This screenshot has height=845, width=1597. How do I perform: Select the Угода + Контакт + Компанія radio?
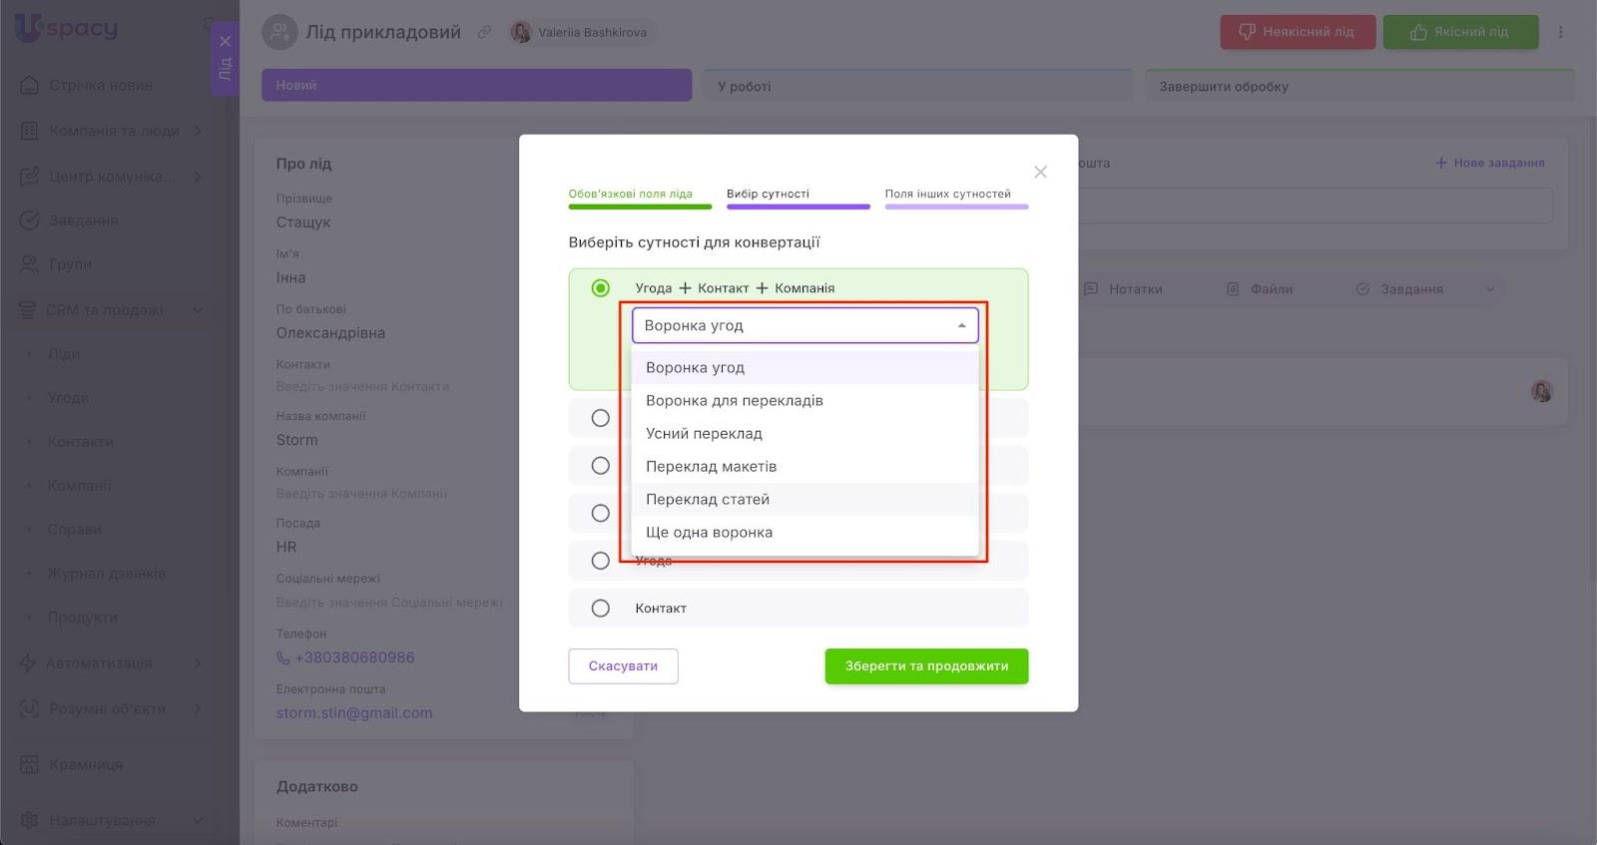click(600, 288)
